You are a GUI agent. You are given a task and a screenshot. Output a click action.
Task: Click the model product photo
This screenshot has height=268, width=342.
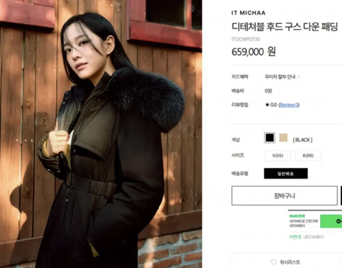pyautogui.click(x=101, y=134)
